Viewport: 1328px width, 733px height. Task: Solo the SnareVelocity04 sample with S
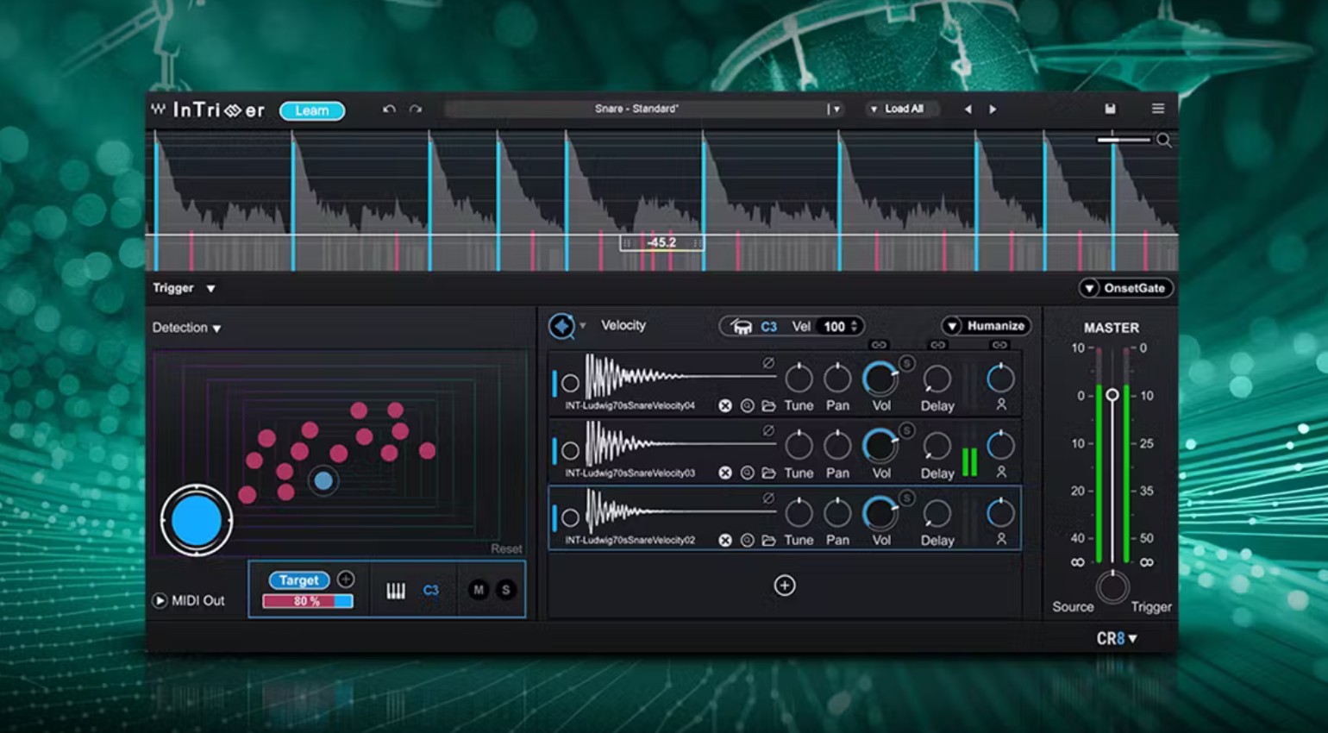coord(906,363)
